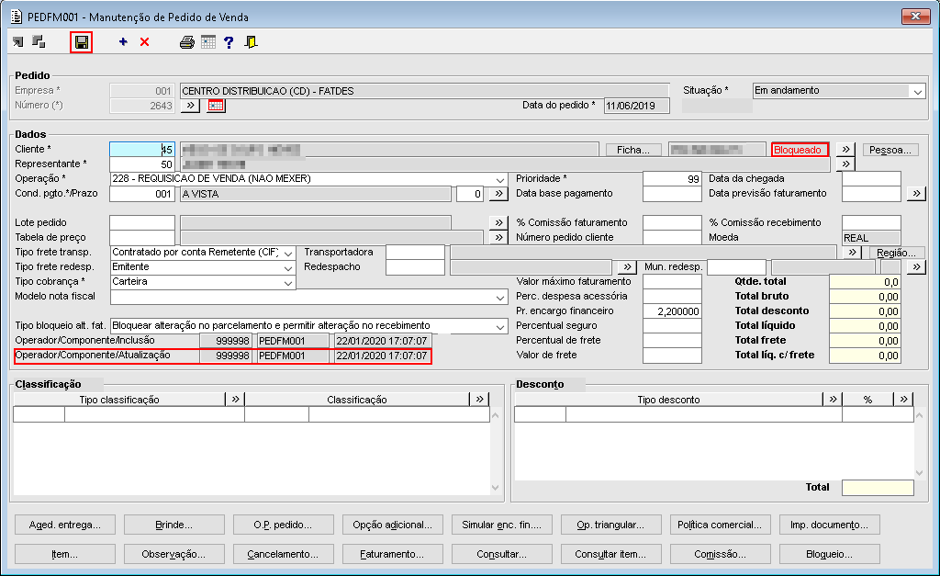Image resolution: width=940 pixels, height=576 pixels.
Task: Expand the Modelo nota fiscal dropdown
Action: (x=499, y=297)
